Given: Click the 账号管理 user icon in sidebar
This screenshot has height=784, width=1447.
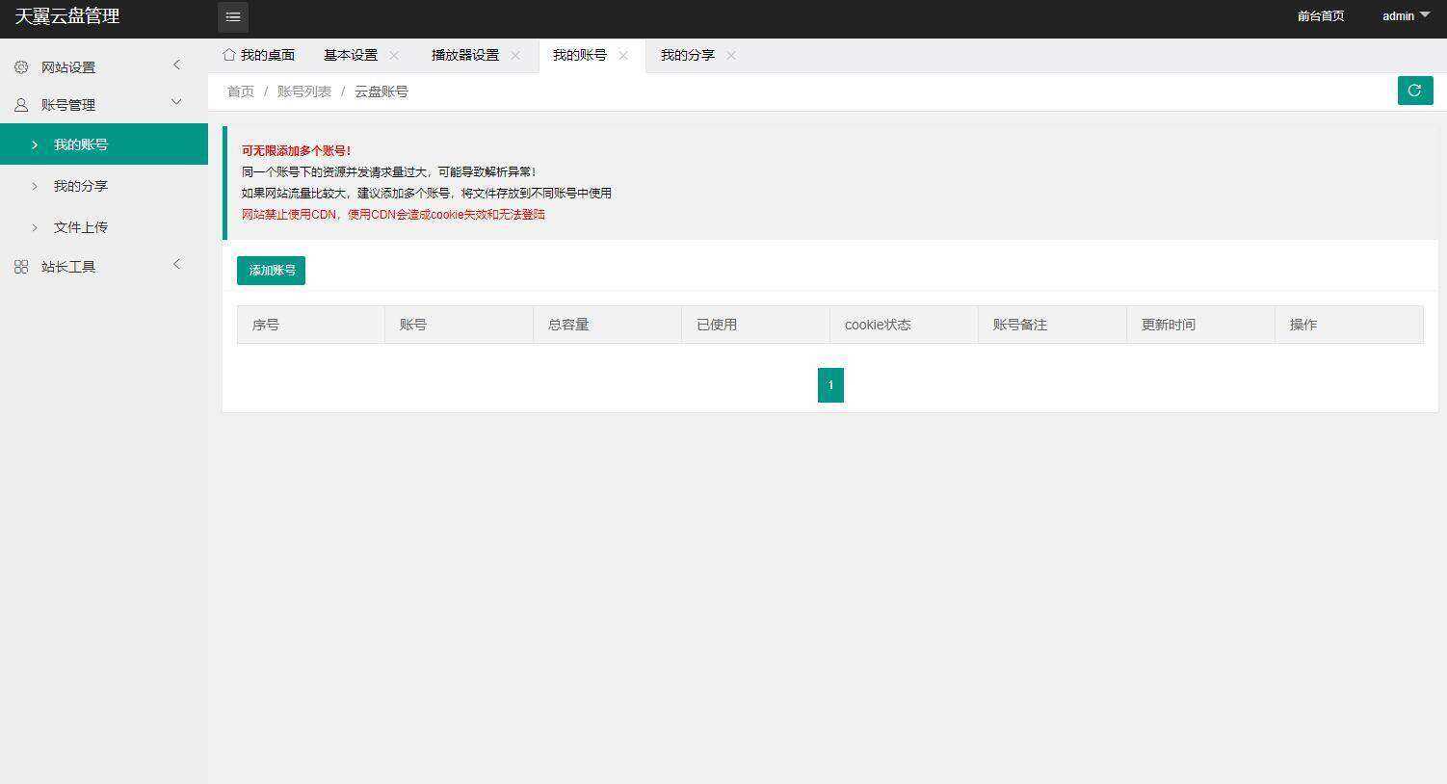Looking at the screenshot, I should pos(20,104).
